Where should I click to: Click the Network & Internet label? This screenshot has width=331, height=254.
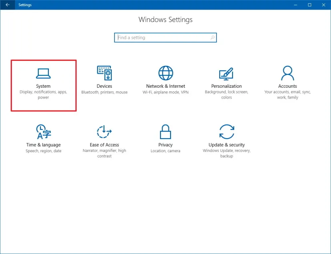click(x=166, y=86)
